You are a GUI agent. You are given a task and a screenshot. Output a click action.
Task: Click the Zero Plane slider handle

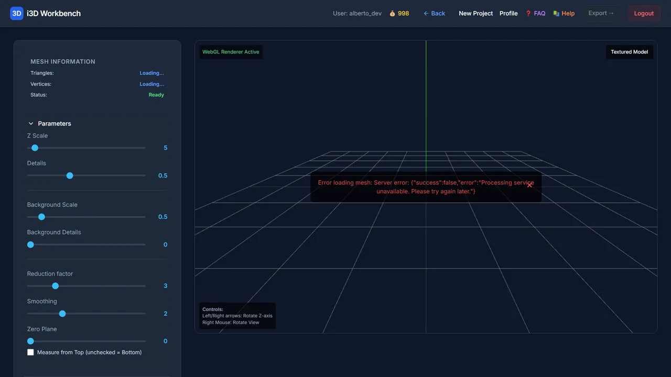coord(30,341)
